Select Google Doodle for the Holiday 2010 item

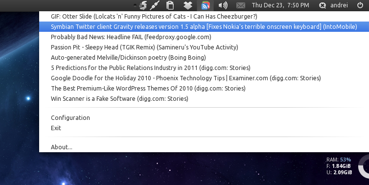(x=204, y=78)
